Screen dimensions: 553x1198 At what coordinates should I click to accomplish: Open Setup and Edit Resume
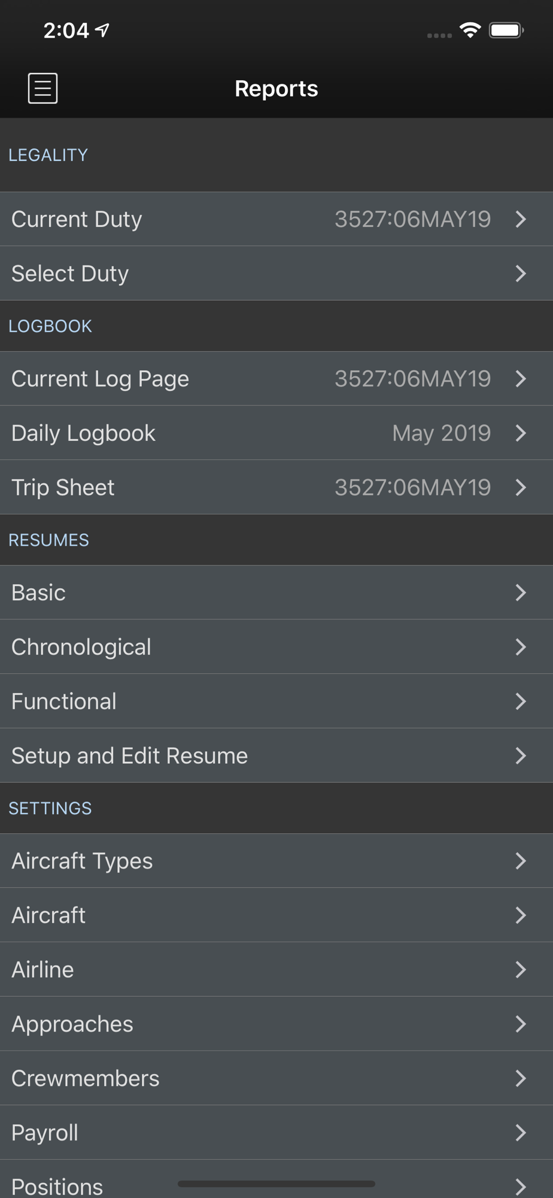coord(276,756)
